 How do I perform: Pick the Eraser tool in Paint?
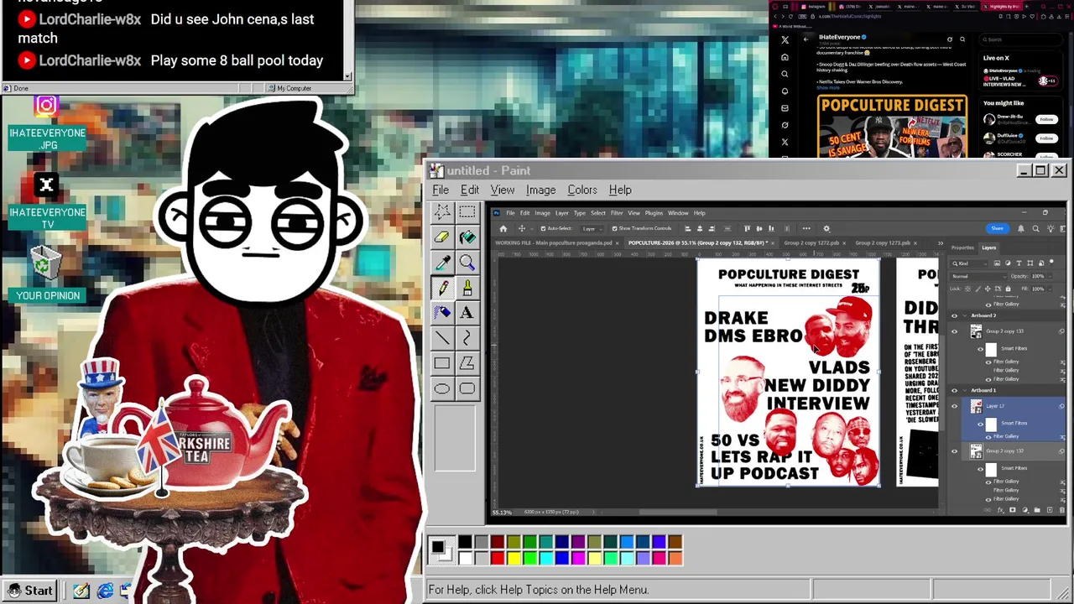tap(442, 237)
